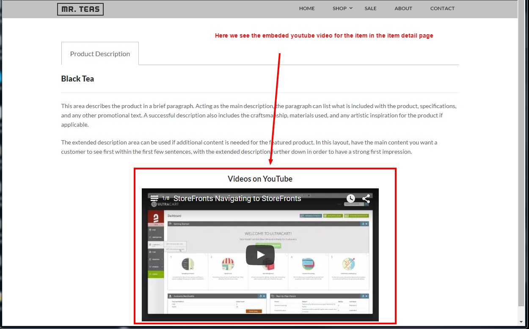This screenshot has width=529, height=329.
Task: Play the embedded YouTube video
Action: pos(260,255)
